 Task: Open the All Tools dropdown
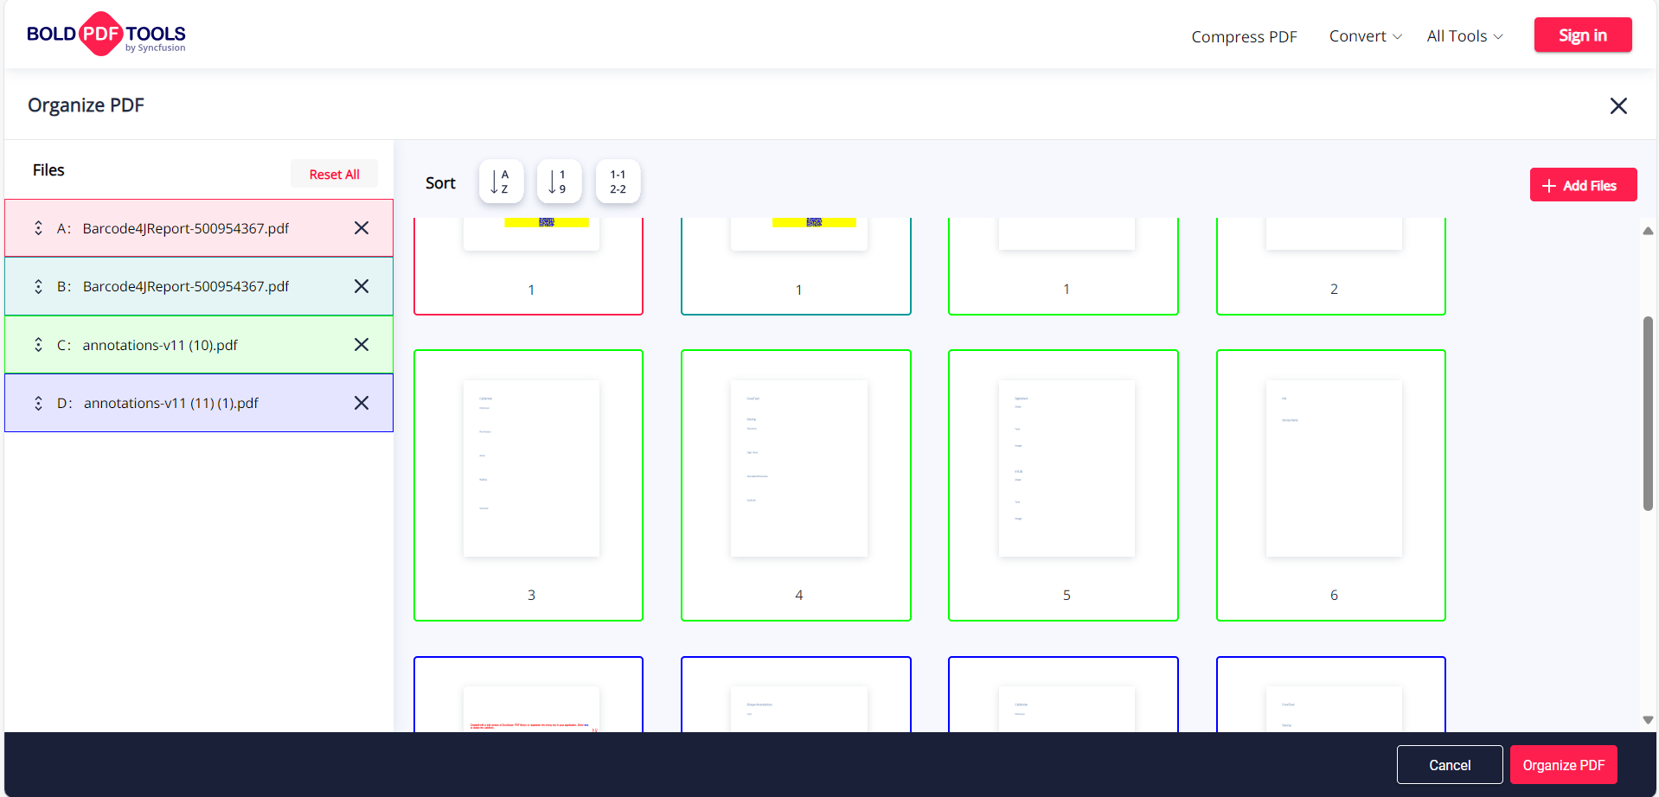click(x=1464, y=36)
